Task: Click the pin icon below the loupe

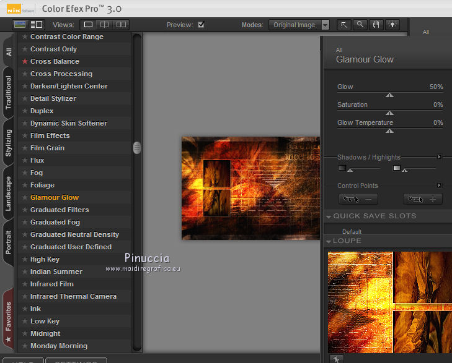Action: (x=335, y=358)
